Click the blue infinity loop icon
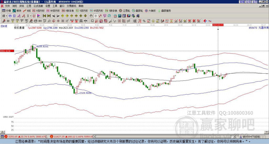 [x=210, y=21]
